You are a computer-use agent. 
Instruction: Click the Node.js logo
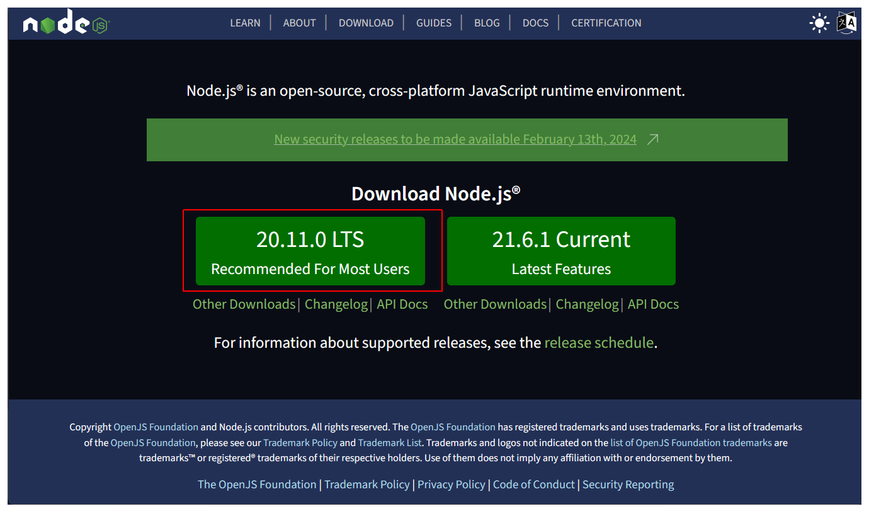point(65,23)
